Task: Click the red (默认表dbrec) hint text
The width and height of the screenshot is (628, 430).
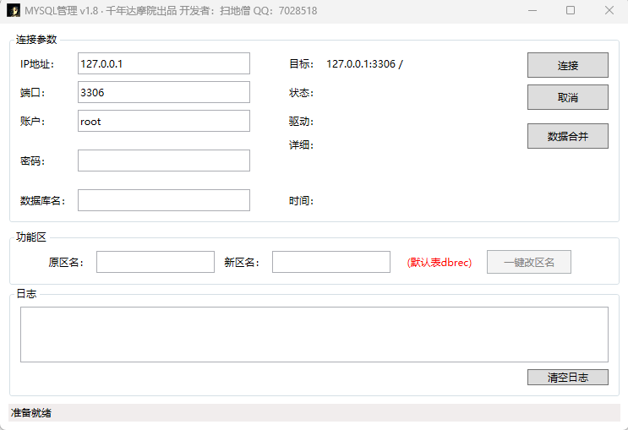Action: click(440, 263)
